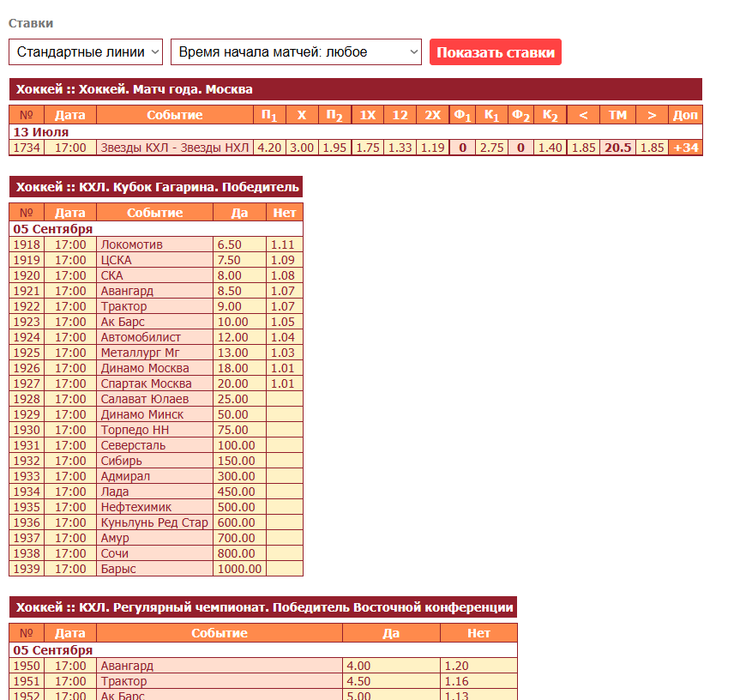
Task: Pick the 1.33 odds under 12
Action: [x=400, y=148]
